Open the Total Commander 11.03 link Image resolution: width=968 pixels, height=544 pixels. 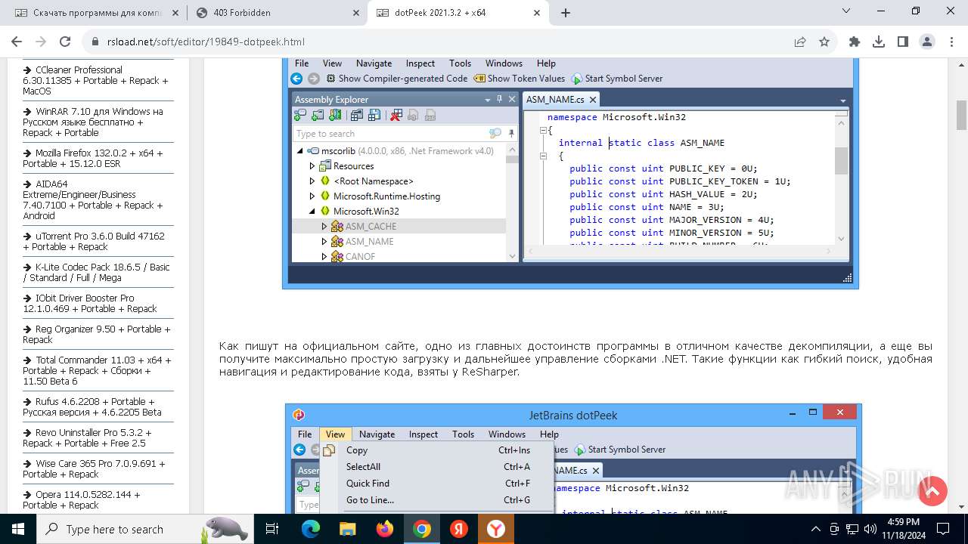pos(97,370)
